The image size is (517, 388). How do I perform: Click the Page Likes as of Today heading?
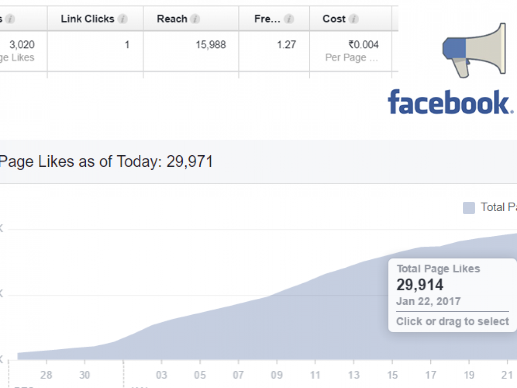tap(106, 162)
